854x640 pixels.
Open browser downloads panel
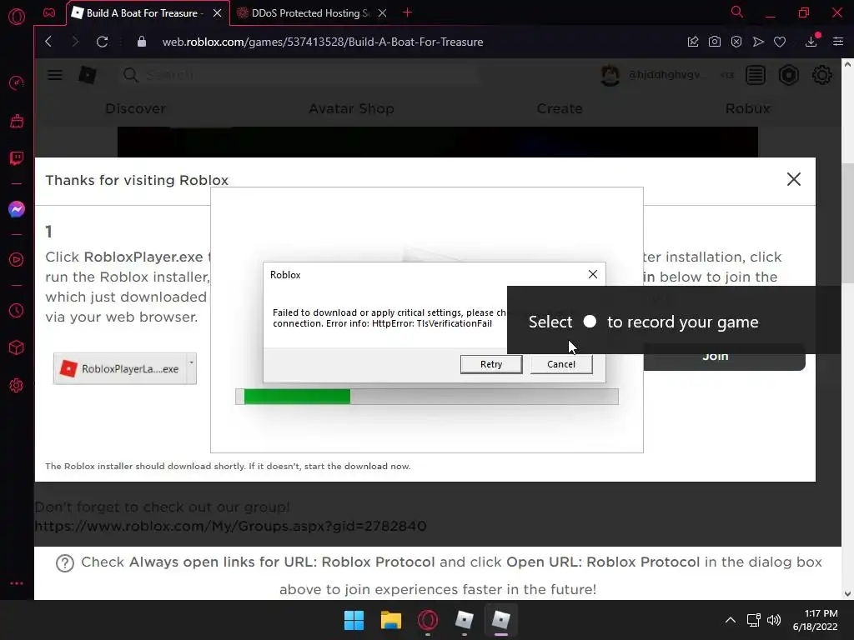click(x=811, y=42)
